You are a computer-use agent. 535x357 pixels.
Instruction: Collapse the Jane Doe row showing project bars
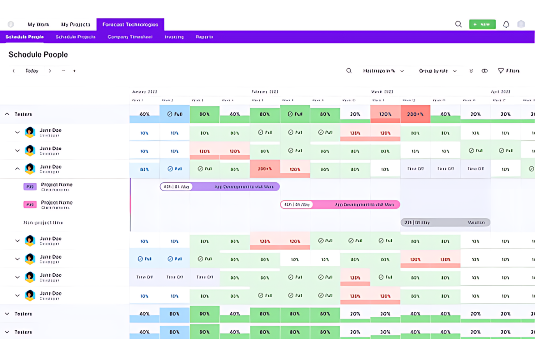pyautogui.click(x=17, y=169)
